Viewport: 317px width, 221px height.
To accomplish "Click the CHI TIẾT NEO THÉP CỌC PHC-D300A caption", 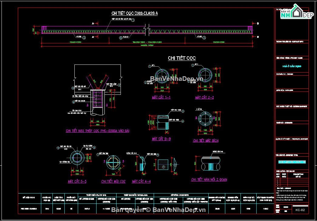I will pos(97,131).
